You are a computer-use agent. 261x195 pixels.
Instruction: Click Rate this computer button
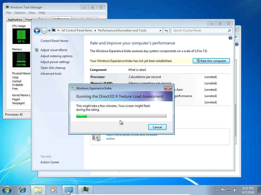[211, 61]
